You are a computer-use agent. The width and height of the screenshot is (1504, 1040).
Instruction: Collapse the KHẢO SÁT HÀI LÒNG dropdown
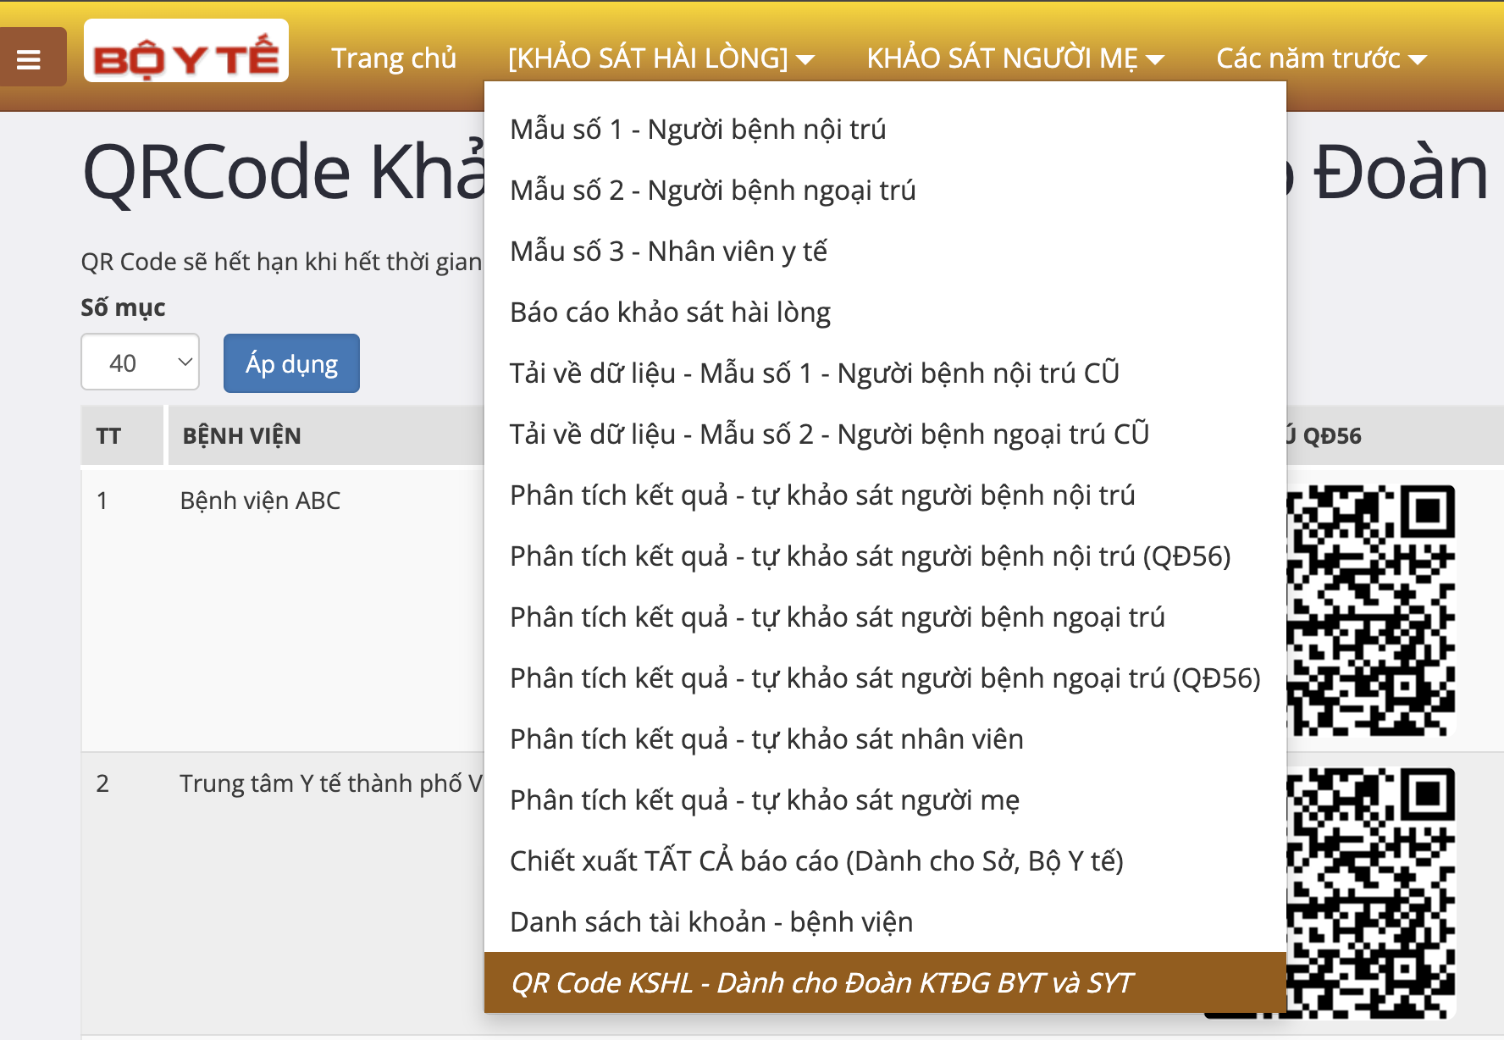[661, 58]
